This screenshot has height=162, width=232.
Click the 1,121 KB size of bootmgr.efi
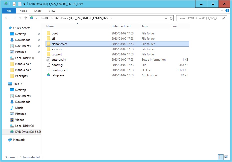[x=183, y=70]
